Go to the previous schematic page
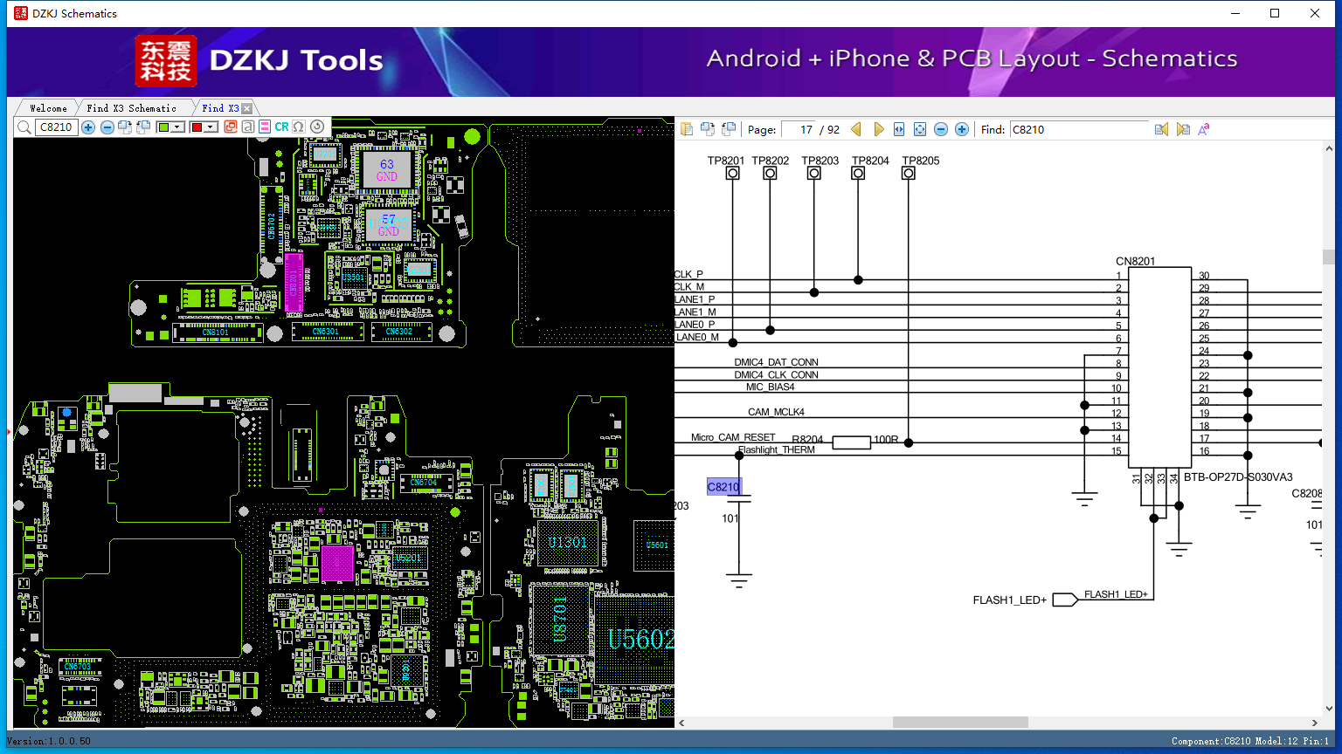1342x754 pixels. click(856, 129)
